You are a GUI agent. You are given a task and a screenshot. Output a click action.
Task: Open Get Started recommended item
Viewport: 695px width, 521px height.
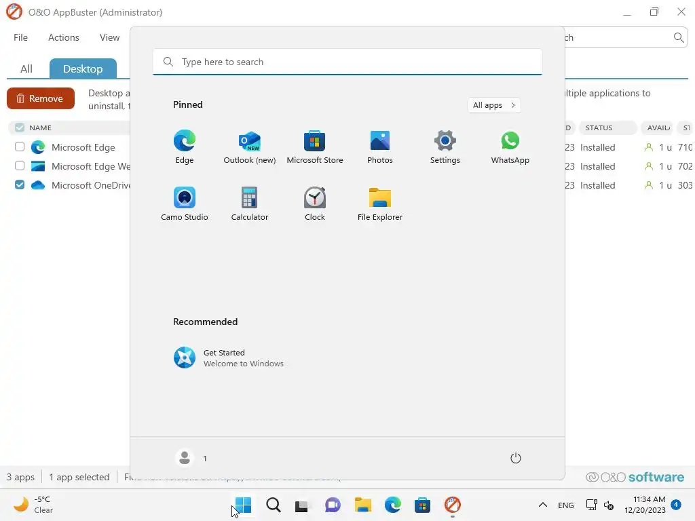pyautogui.click(x=228, y=358)
